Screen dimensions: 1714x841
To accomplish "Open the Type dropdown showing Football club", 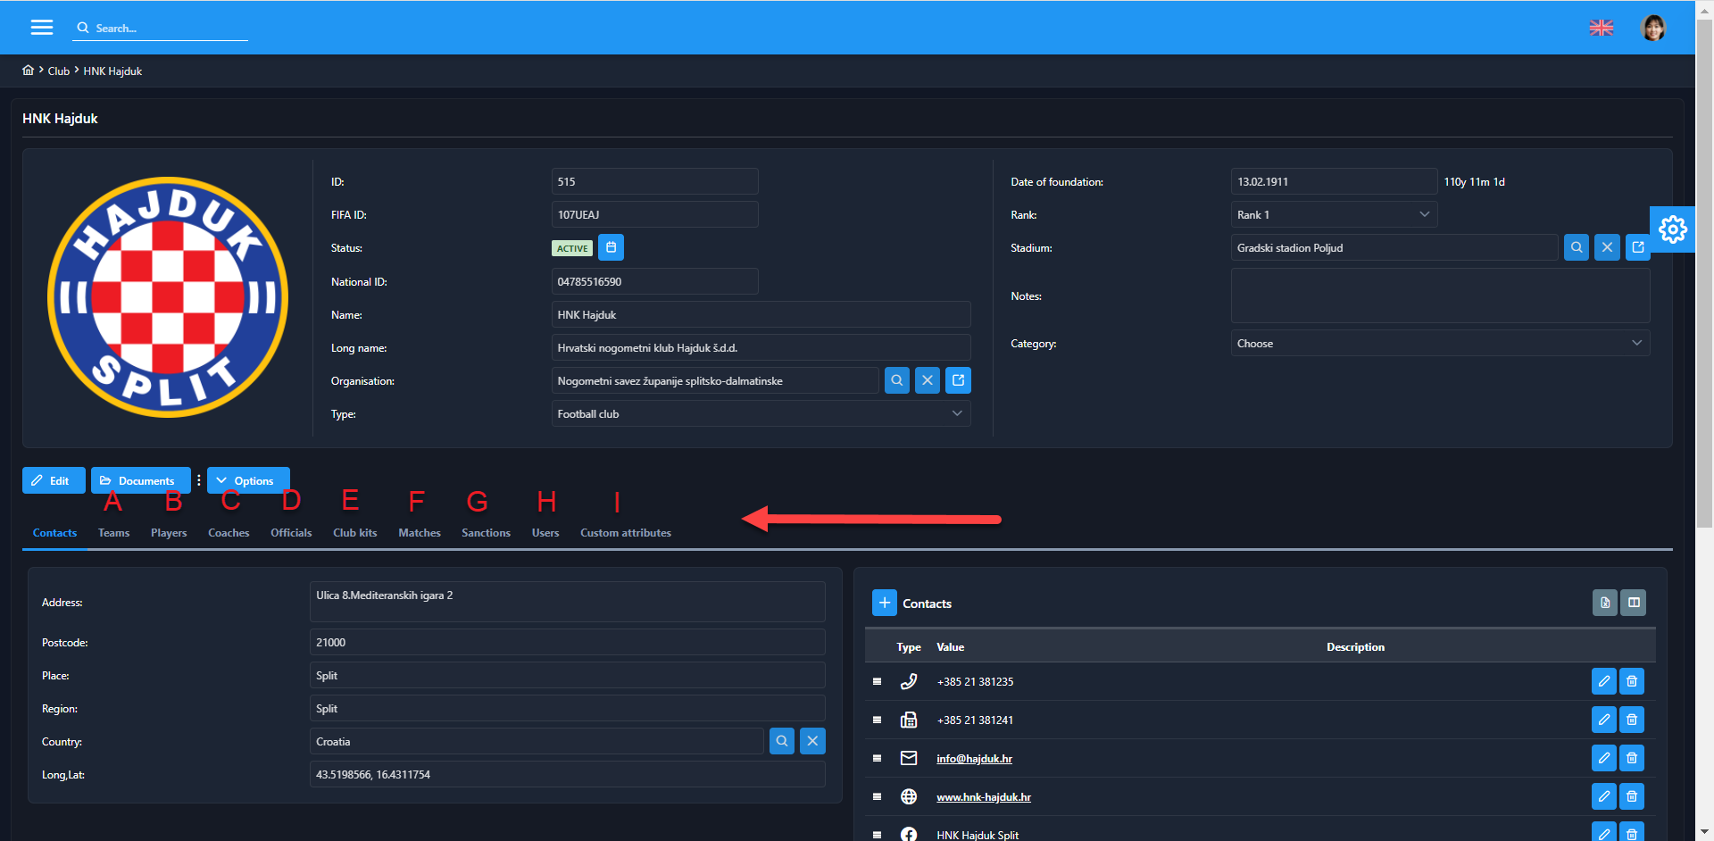I will [760, 413].
